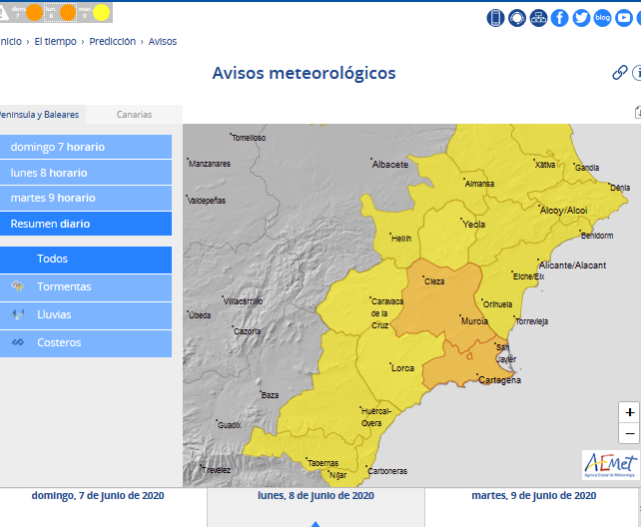The image size is (641, 527).
Task: Open the blog circle icon
Action: point(602,18)
